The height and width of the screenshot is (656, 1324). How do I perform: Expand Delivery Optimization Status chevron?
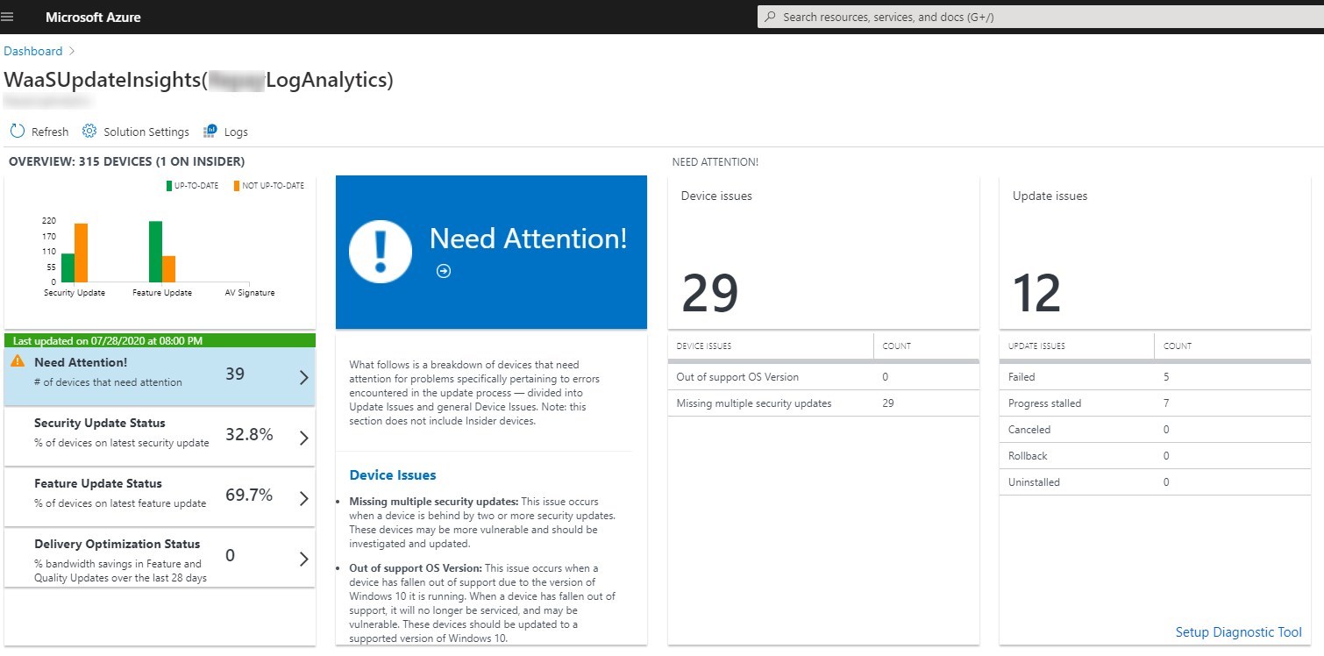303,560
